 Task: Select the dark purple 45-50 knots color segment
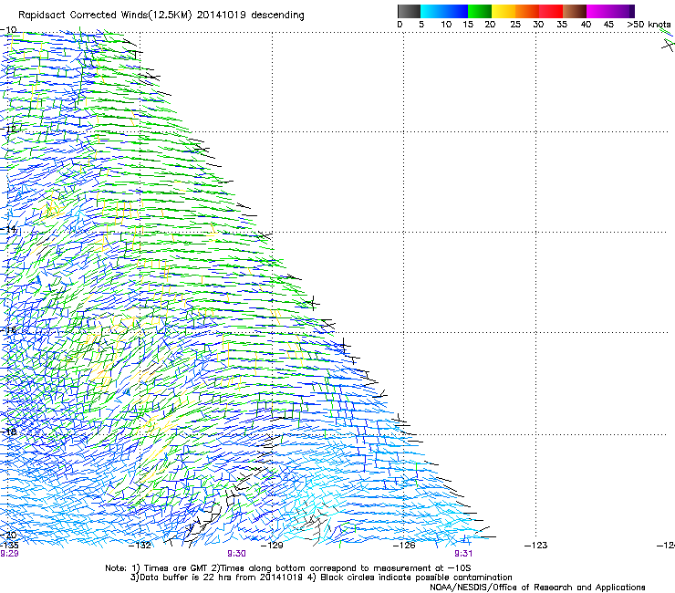[622, 11]
